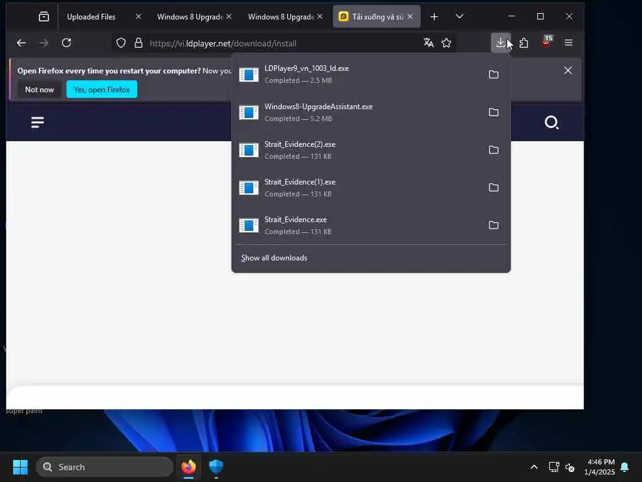This screenshot has height=482, width=642.
Task: Click Yes, open Firefox button
Action: (x=102, y=89)
